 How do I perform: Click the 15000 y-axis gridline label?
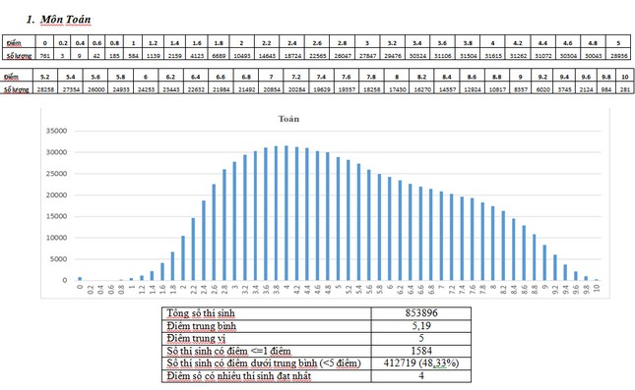56,216
